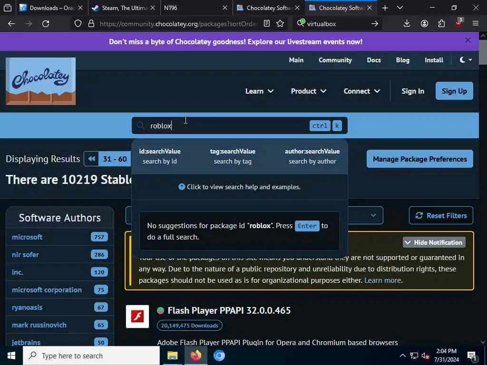Click the browser address bar URL
This screenshot has width=487, height=365.
click(179, 24)
